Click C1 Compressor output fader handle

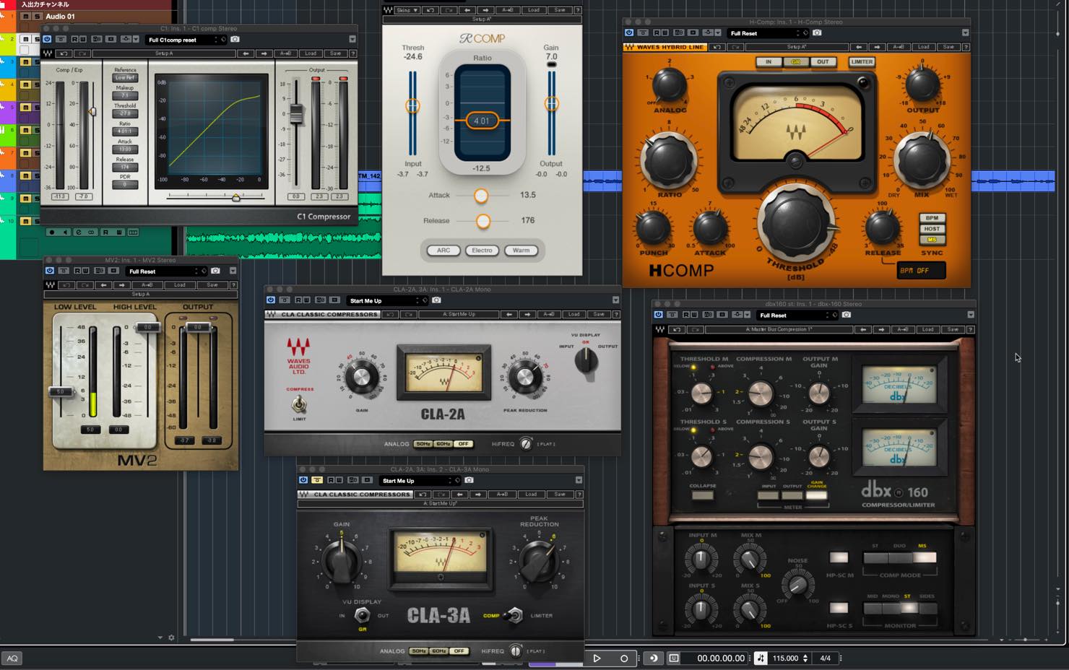tap(296, 113)
